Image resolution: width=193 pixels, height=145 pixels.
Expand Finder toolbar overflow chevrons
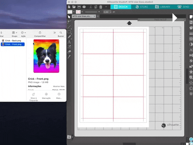(55, 32)
